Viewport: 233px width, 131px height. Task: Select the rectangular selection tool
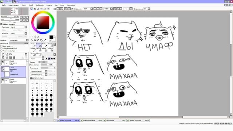click(x=32, y=37)
